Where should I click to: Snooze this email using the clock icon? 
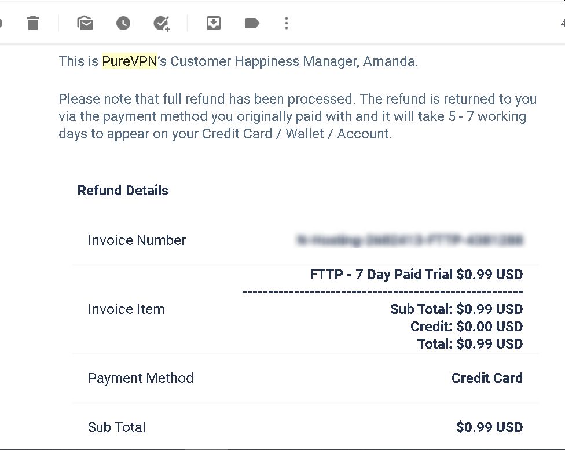pyautogui.click(x=123, y=23)
